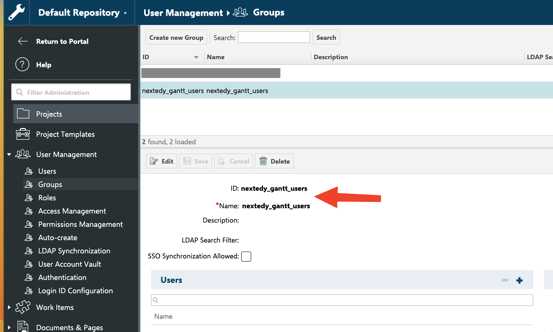The height and width of the screenshot is (332, 553).
Task: Click the Projects folder icon
Action: (x=23, y=114)
